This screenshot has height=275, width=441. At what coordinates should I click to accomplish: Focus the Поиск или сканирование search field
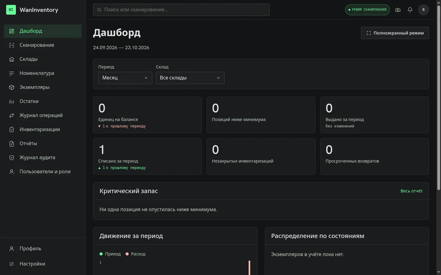click(181, 10)
